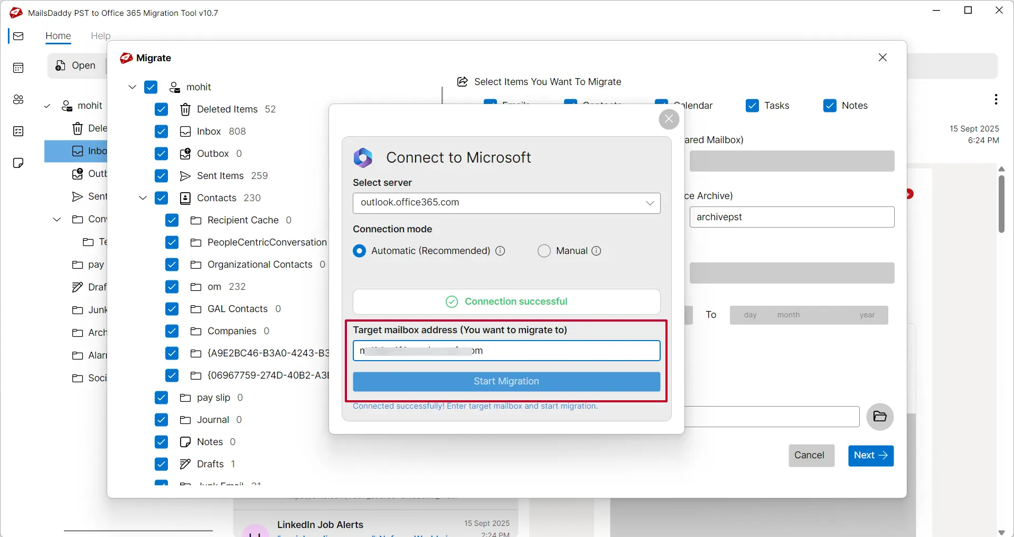The image size is (1014, 537).
Task: Collapse the mohit root folder tree
Action: pyautogui.click(x=132, y=87)
